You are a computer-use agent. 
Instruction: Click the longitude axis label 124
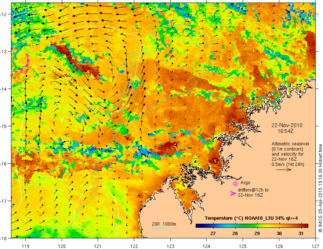pyautogui.click(x=207, y=246)
